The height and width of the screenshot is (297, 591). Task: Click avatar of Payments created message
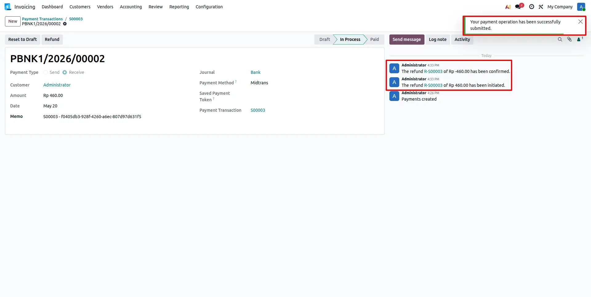click(394, 96)
